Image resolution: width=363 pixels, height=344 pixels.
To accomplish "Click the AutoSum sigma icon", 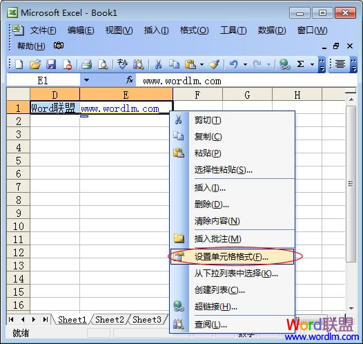I will (x=300, y=64).
